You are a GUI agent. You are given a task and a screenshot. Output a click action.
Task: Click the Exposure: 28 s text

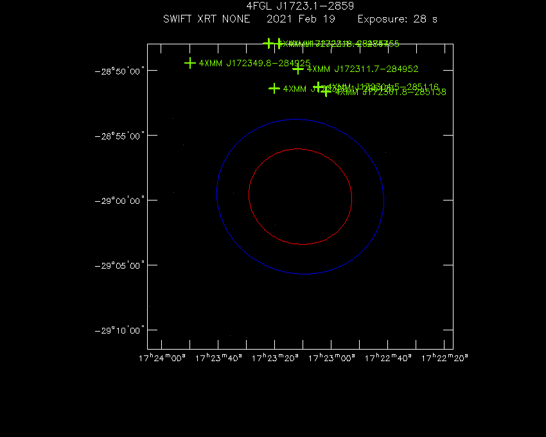click(398, 19)
